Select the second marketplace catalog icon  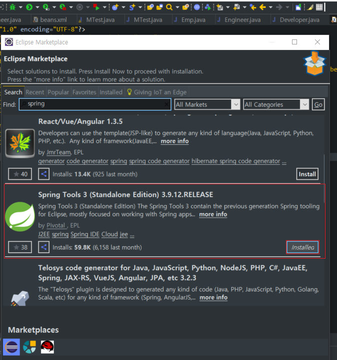pyautogui.click(x=29, y=347)
